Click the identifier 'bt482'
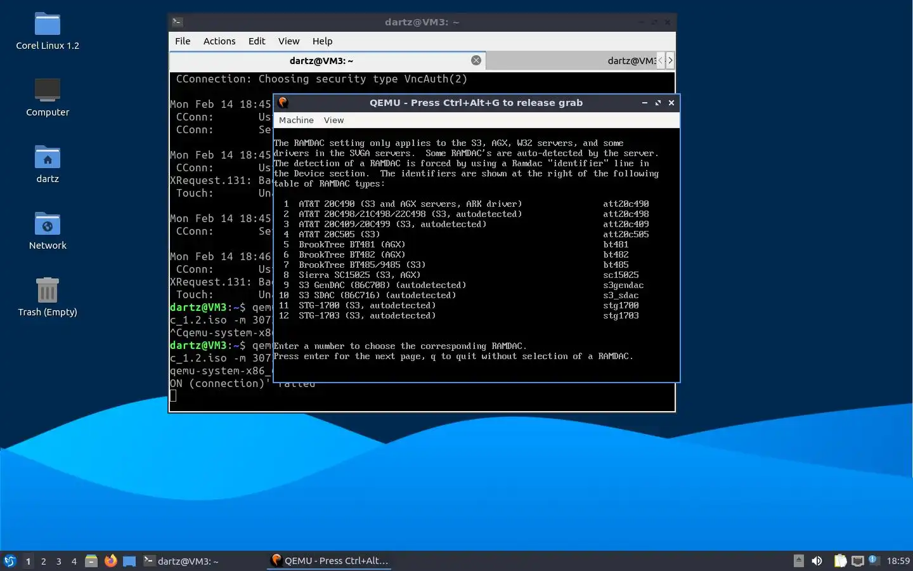 click(616, 255)
